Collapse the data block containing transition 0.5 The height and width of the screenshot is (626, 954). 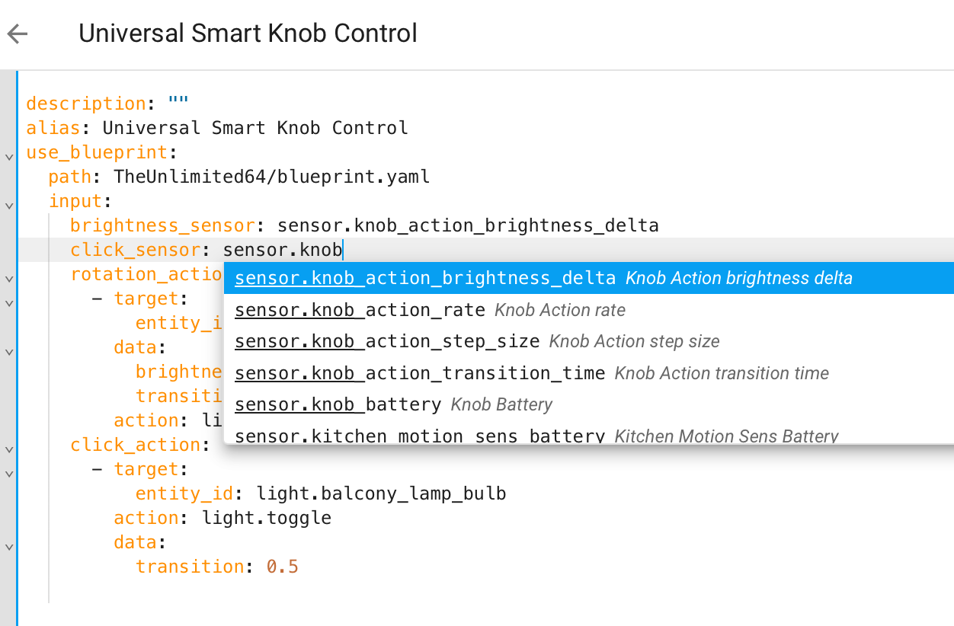click(x=9, y=547)
